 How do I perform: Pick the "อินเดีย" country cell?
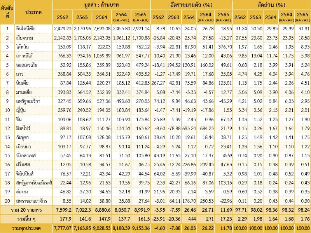(x=22, y=83)
